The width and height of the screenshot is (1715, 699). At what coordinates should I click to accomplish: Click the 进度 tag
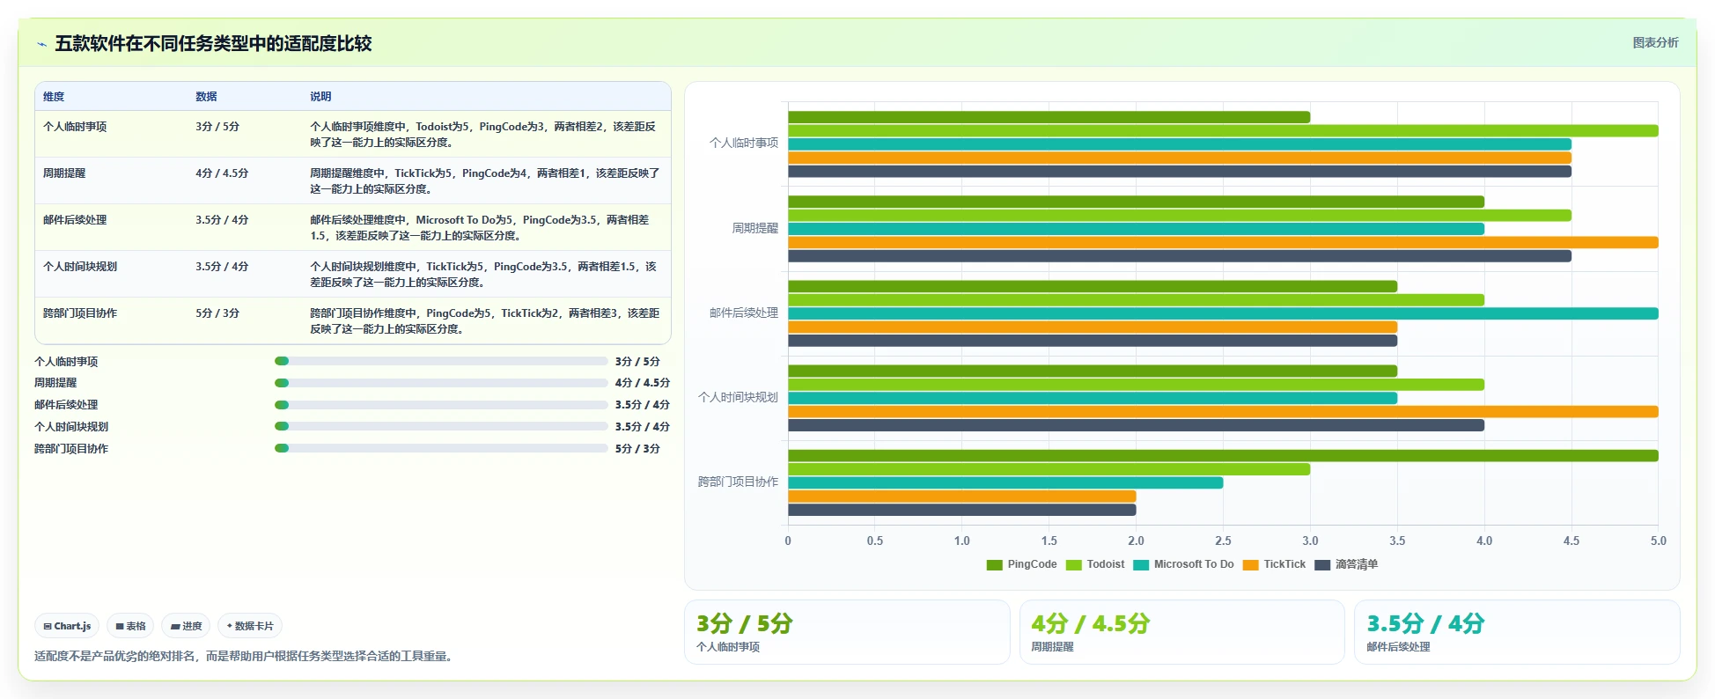coord(186,626)
